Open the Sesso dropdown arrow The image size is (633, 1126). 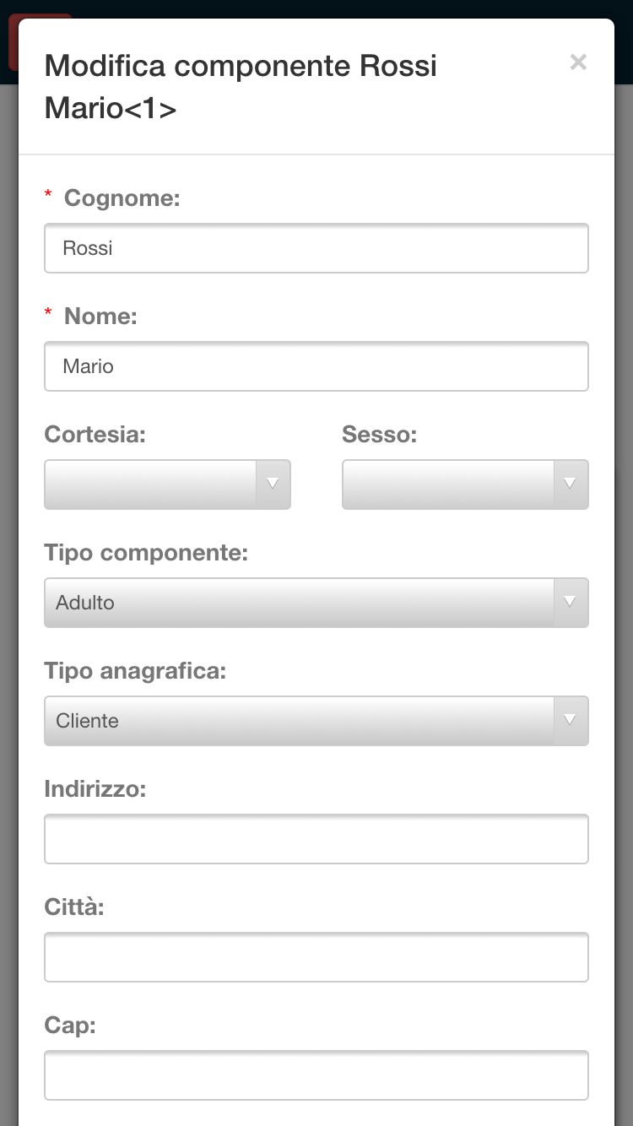(x=570, y=485)
